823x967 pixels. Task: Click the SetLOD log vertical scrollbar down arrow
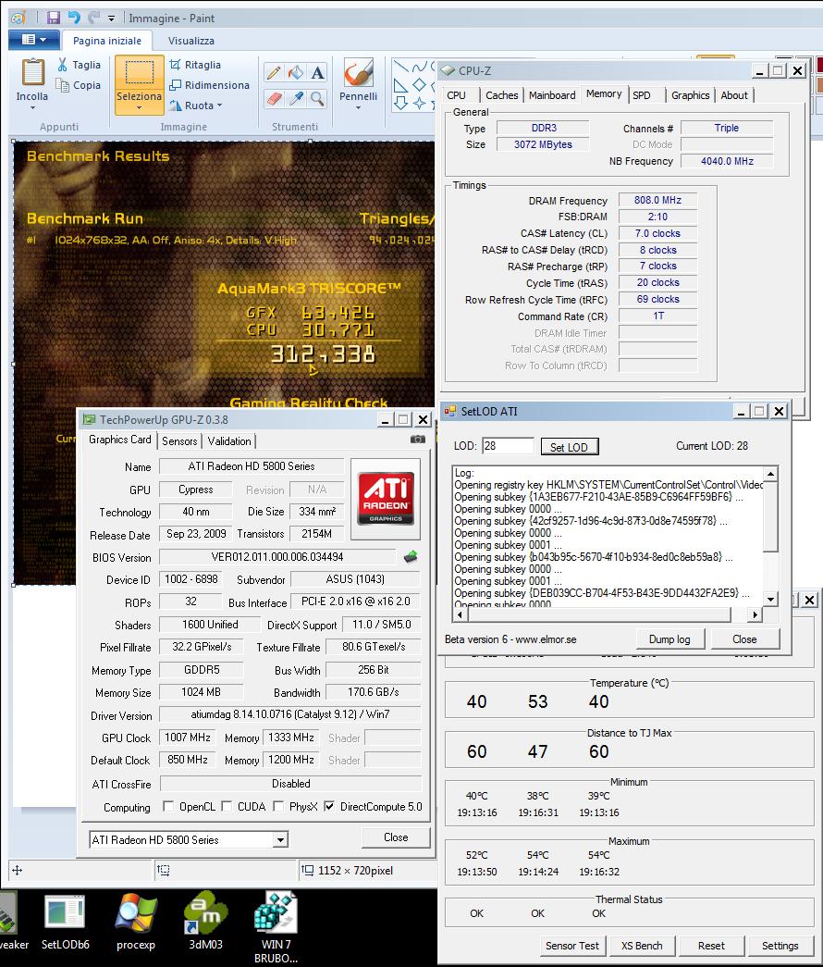tap(770, 599)
